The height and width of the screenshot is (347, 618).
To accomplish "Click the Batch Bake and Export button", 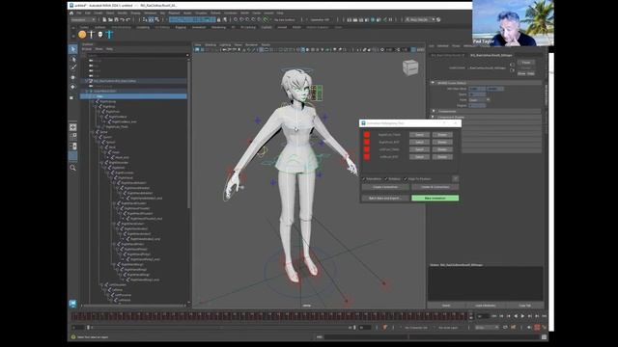I will pyautogui.click(x=385, y=199).
